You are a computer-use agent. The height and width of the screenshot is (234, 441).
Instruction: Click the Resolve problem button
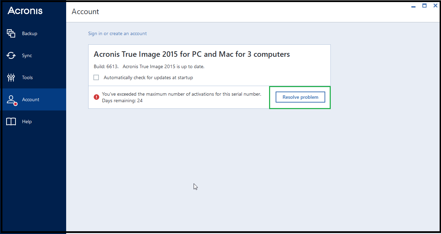300,97
